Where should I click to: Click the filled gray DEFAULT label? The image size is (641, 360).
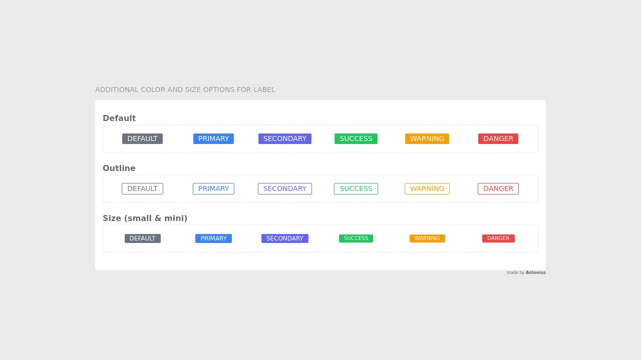(x=142, y=139)
